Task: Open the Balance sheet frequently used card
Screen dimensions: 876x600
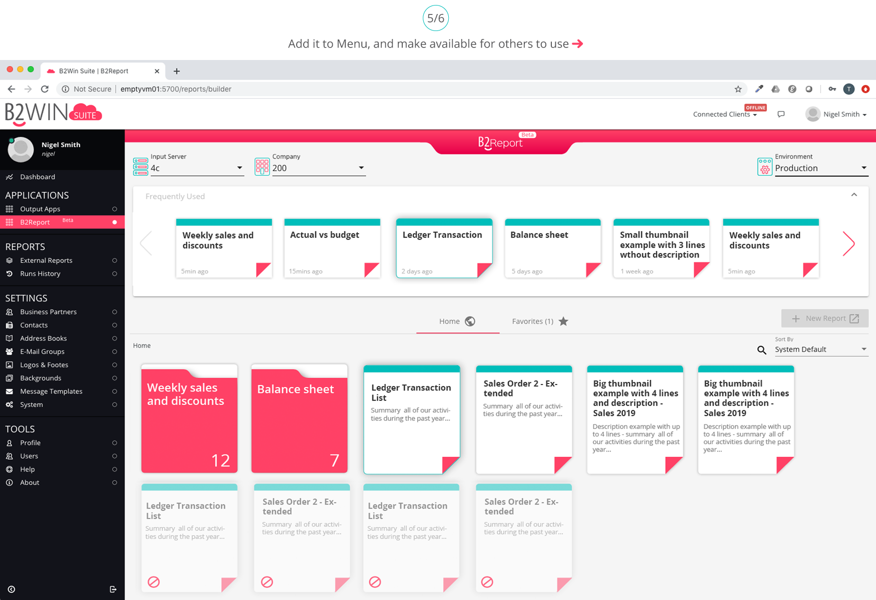Action: pos(553,248)
